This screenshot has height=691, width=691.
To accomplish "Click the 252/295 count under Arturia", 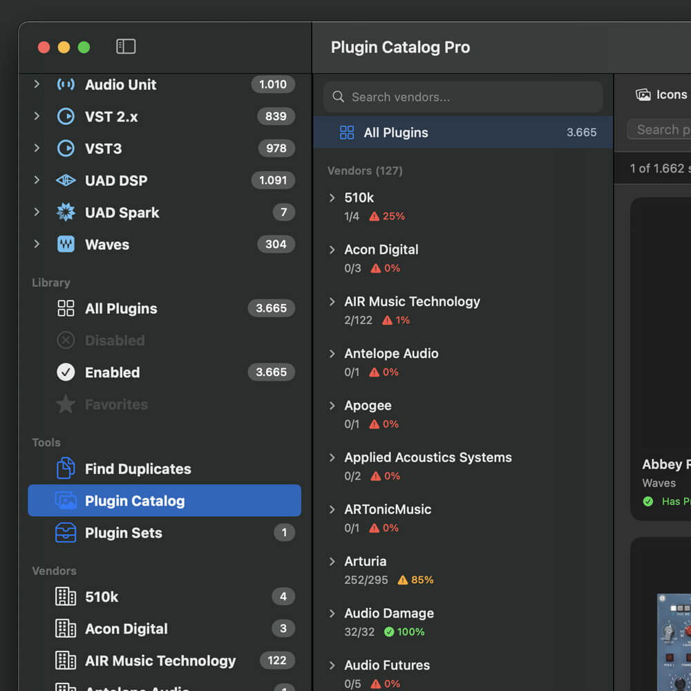I will tap(366, 580).
